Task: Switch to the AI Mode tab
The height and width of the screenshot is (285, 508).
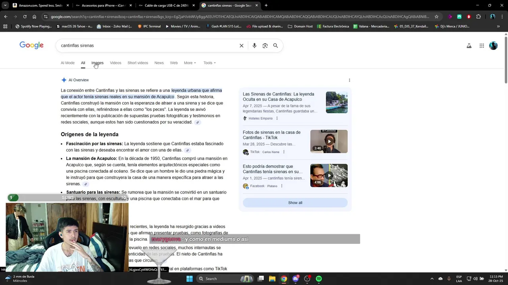Action: tap(67, 63)
